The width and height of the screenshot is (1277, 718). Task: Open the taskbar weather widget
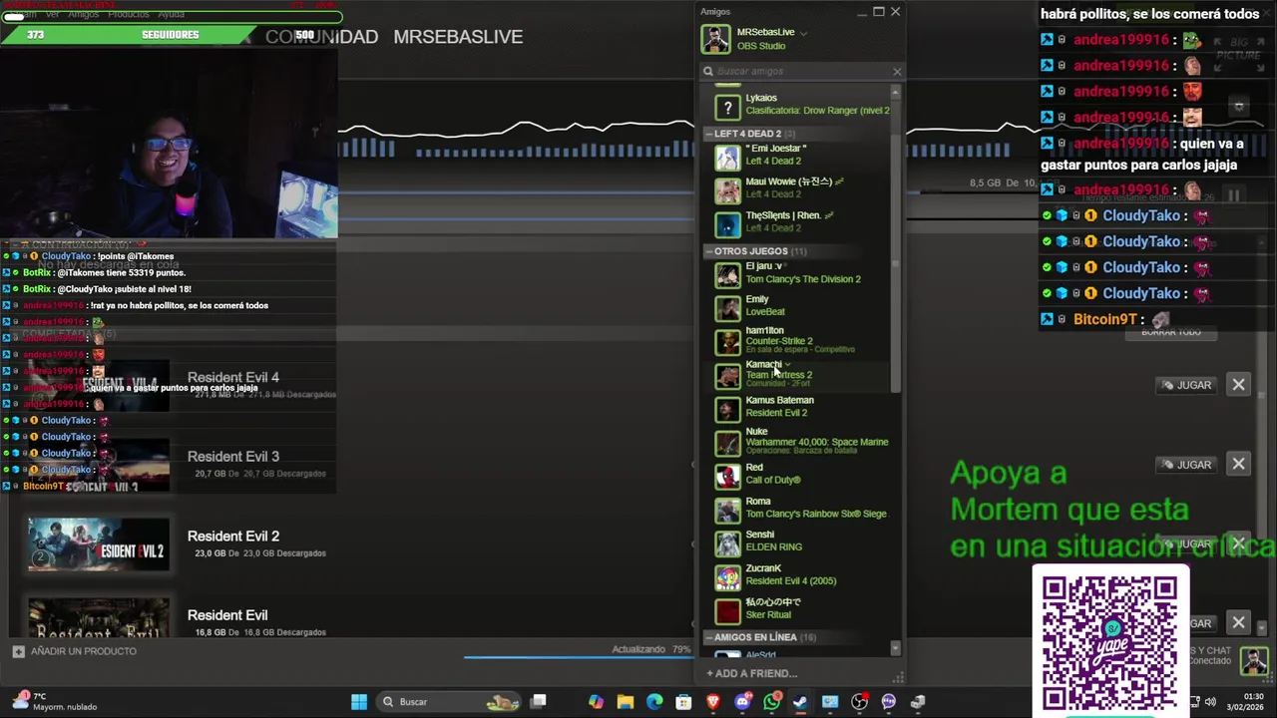click(x=55, y=702)
